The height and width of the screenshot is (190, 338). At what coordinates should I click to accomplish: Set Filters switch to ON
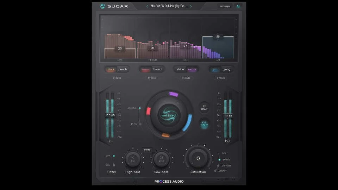(114, 165)
